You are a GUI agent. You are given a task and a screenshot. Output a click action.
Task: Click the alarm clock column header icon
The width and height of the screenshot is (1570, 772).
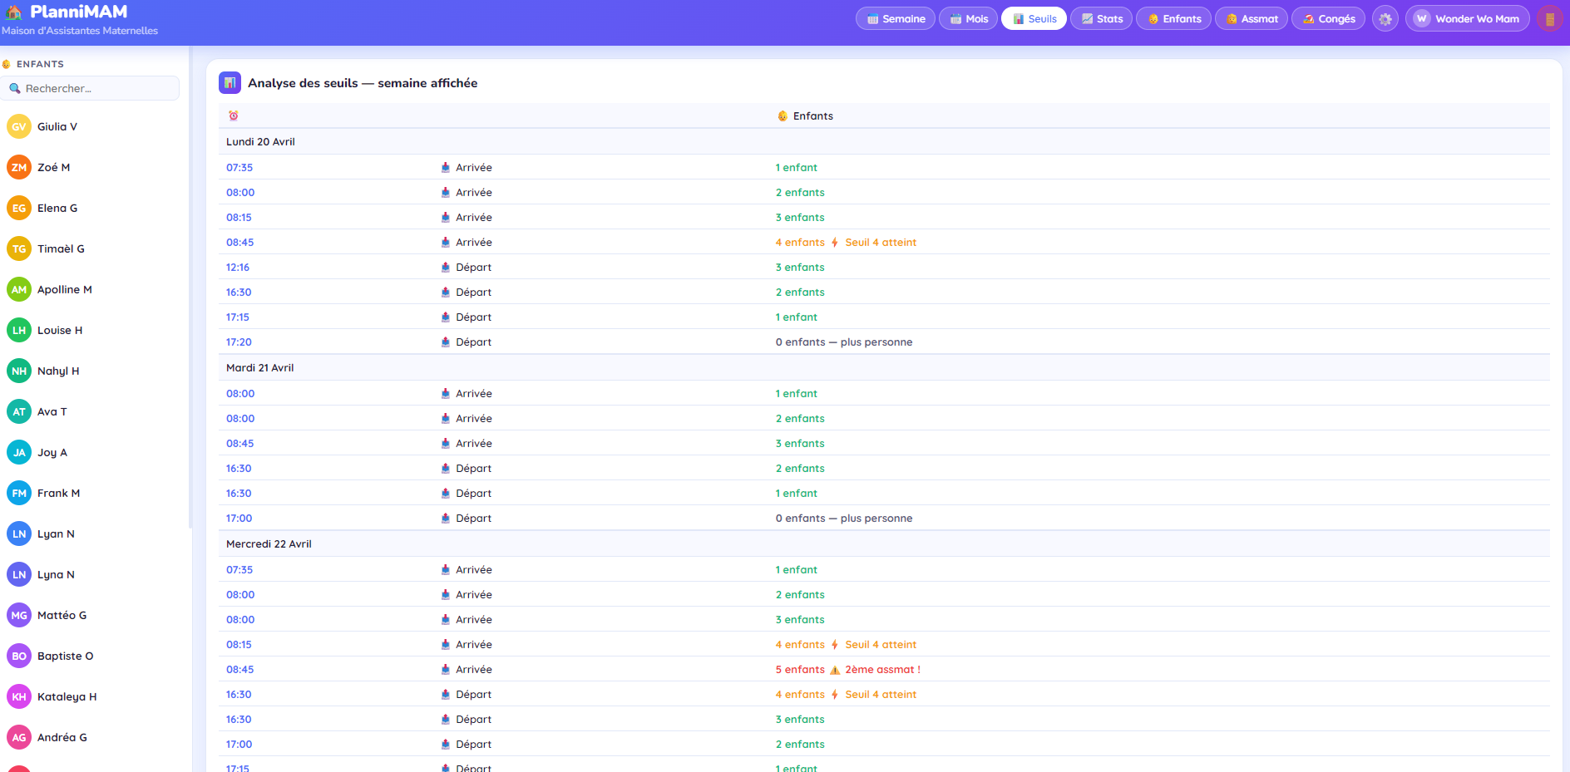coord(234,116)
